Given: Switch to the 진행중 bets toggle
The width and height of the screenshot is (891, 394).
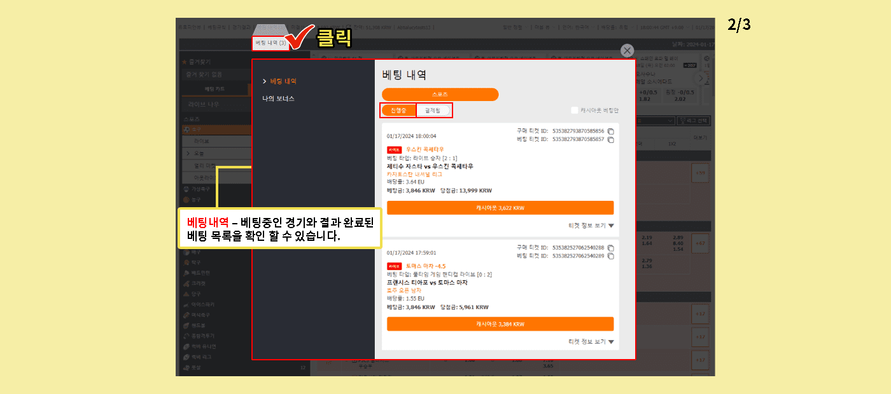Looking at the screenshot, I should coord(398,111).
